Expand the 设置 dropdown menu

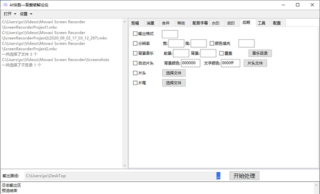[x=26, y=14]
